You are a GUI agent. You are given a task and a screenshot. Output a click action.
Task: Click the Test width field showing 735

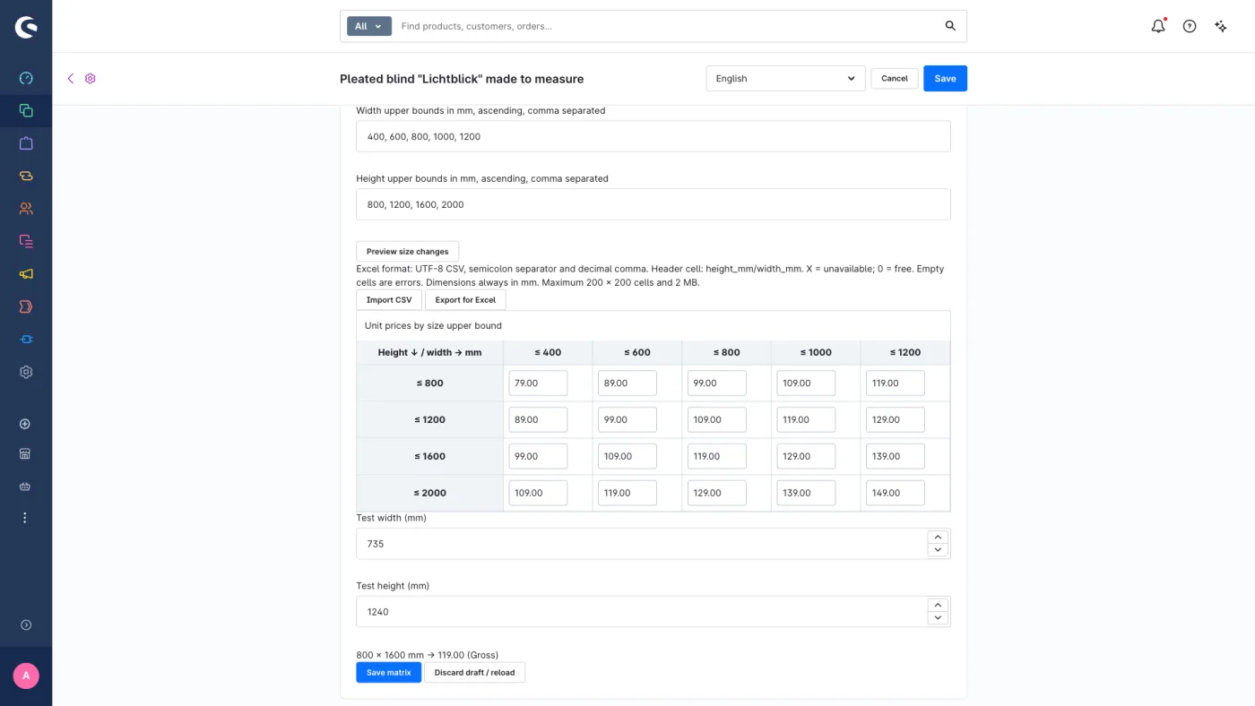coord(641,544)
